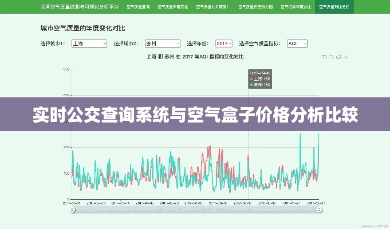
Task: Click the chart title about 上海 和 苏州
Action: [x=195, y=57]
